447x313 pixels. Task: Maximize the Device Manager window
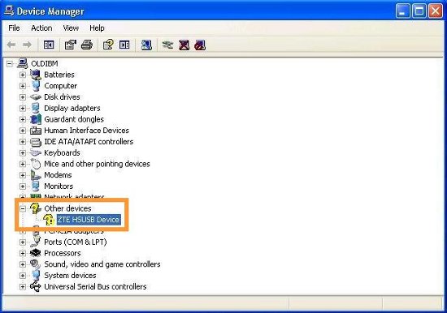pyautogui.click(x=419, y=11)
